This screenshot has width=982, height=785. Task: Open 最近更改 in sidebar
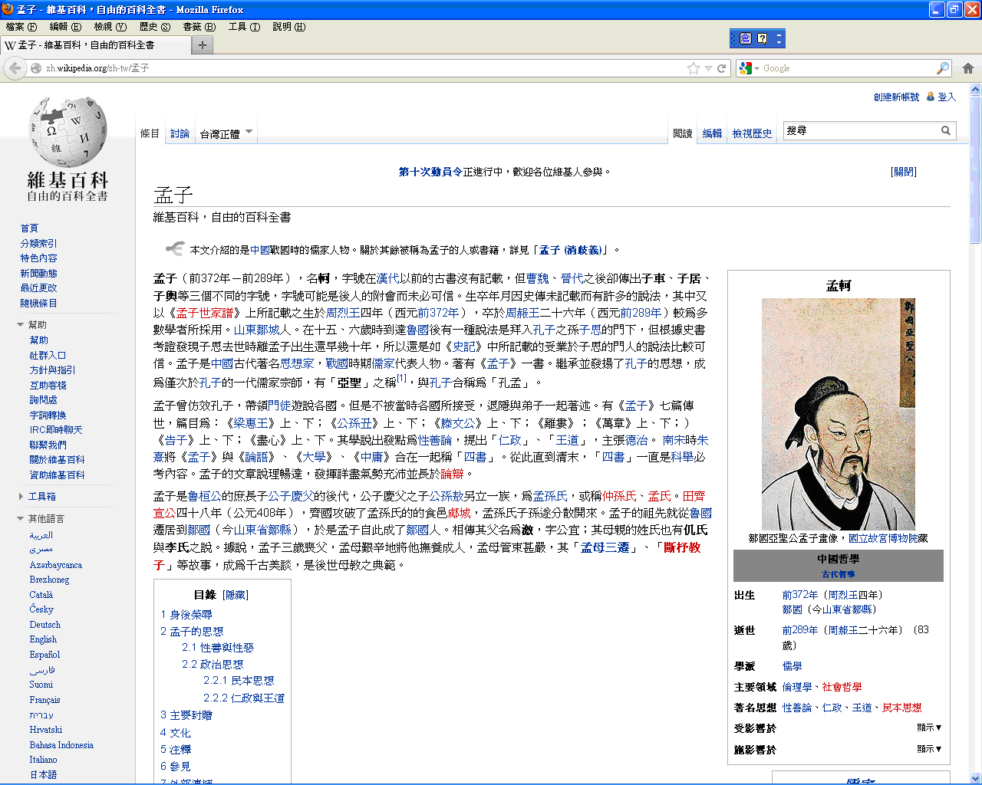(38, 288)
